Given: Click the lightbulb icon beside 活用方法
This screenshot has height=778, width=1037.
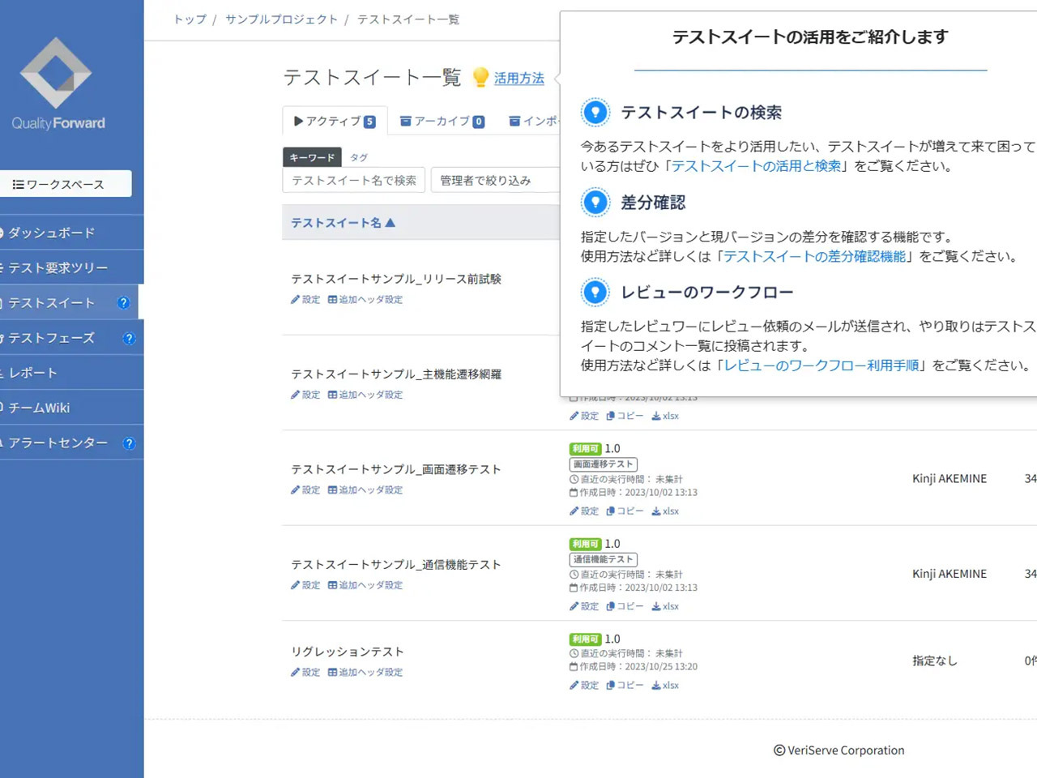Looking at the screenshot, I should click(x=480, y=77).
